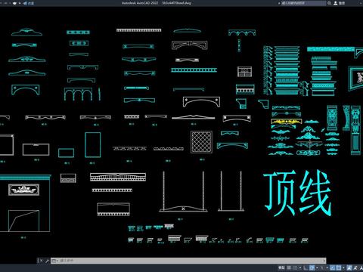The height and width of the screenshot is (272, 363).
Task: Close the command line with X icon
Action: [41, 261]
